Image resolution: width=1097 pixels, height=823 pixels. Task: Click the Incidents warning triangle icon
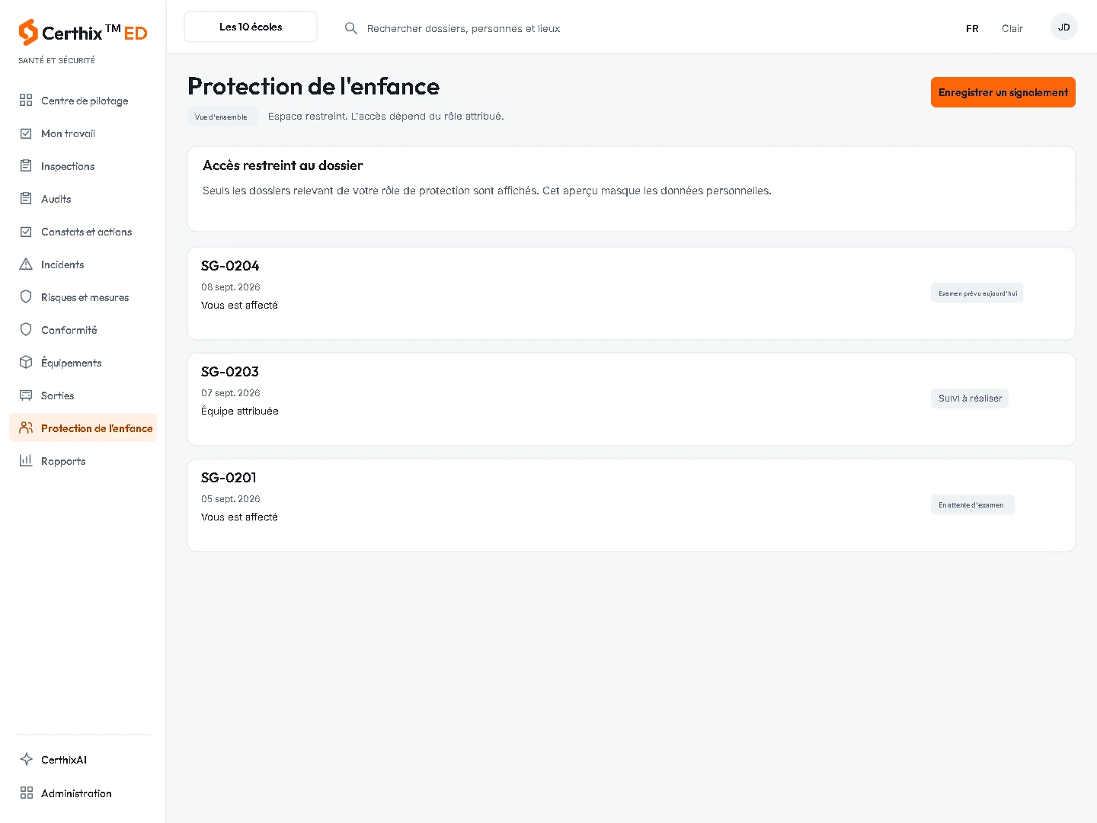click(x=26, y=264)
